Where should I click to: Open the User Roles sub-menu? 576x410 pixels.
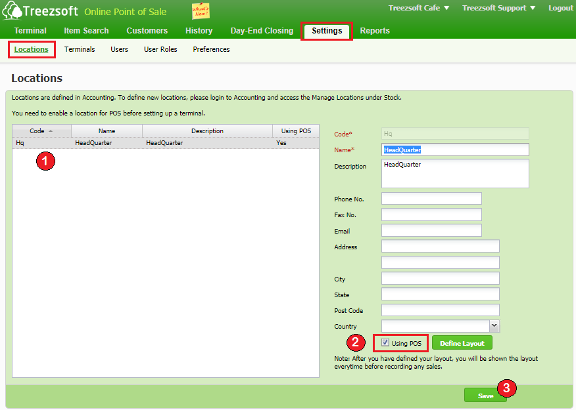click(x=160, y=49)
